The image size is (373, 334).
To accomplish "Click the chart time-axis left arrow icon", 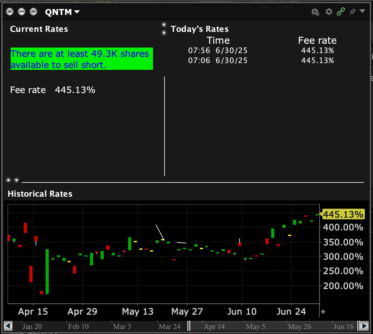I will coord(323,312).
